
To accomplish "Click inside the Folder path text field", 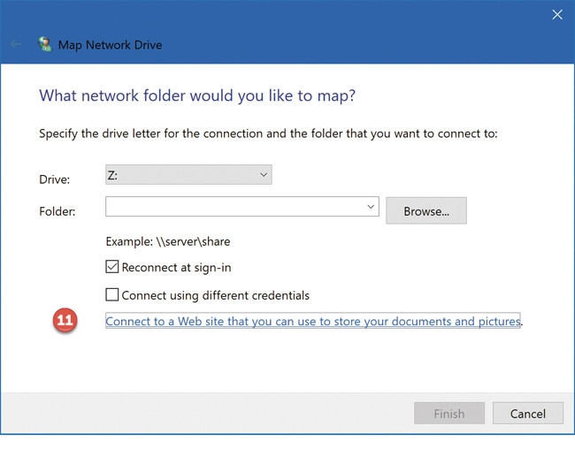I will (x=234, y=207).
